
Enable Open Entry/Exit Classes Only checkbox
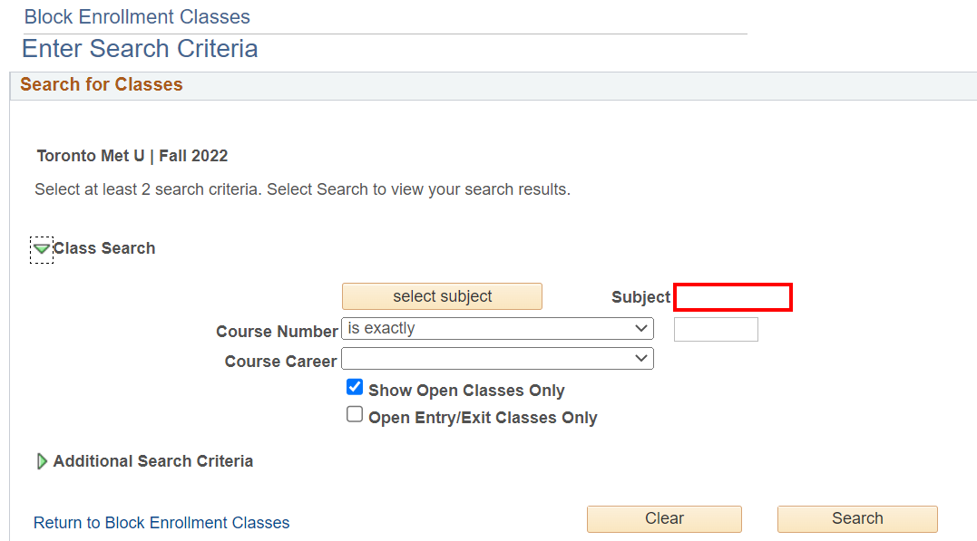pyautogui.click(x=355, y=415)
